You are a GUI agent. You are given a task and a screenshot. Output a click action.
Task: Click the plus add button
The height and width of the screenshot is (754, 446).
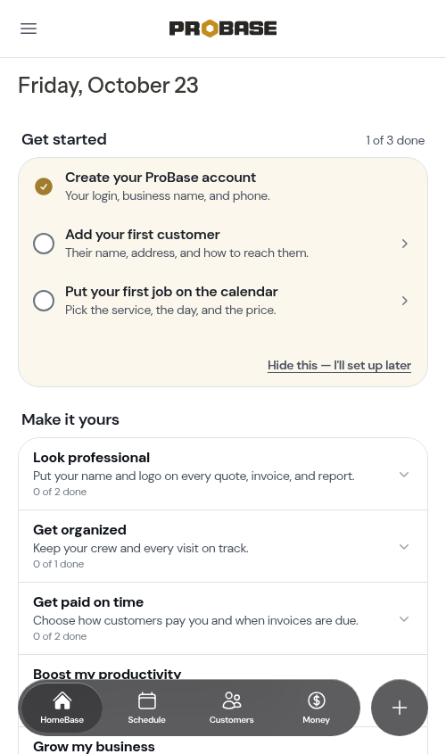click(x=400, y=708)
